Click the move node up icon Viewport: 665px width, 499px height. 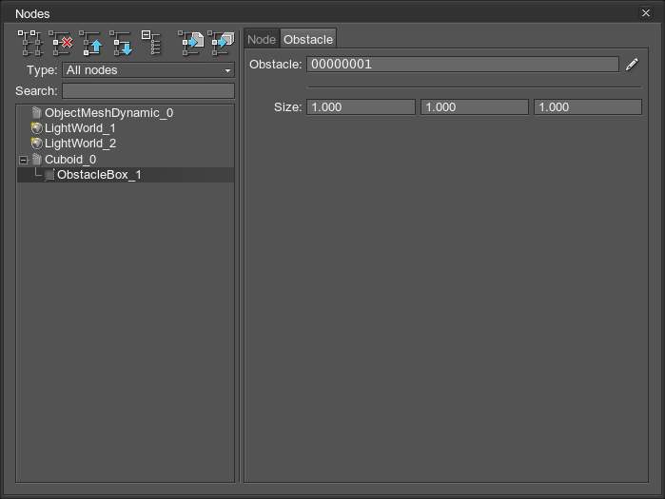click(x=91, y=43)
